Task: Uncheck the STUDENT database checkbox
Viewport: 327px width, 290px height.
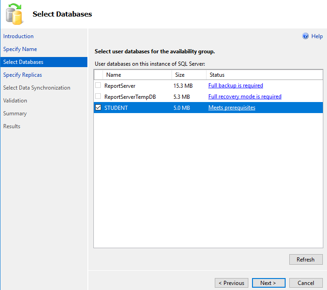Action: pos(98,108)
